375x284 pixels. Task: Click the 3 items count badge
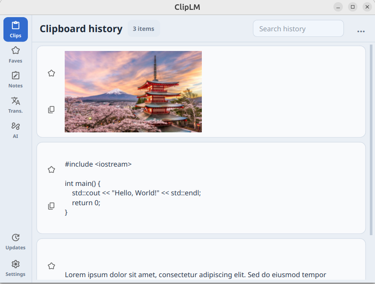pyautogui.click(x=144, y=29)
